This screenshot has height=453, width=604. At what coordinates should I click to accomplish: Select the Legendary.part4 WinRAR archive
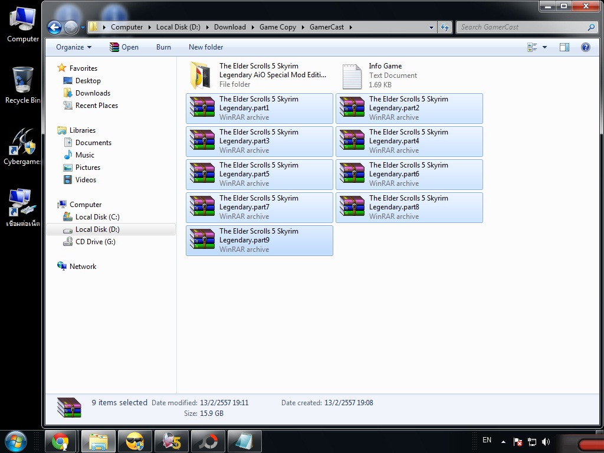[409, 142]
